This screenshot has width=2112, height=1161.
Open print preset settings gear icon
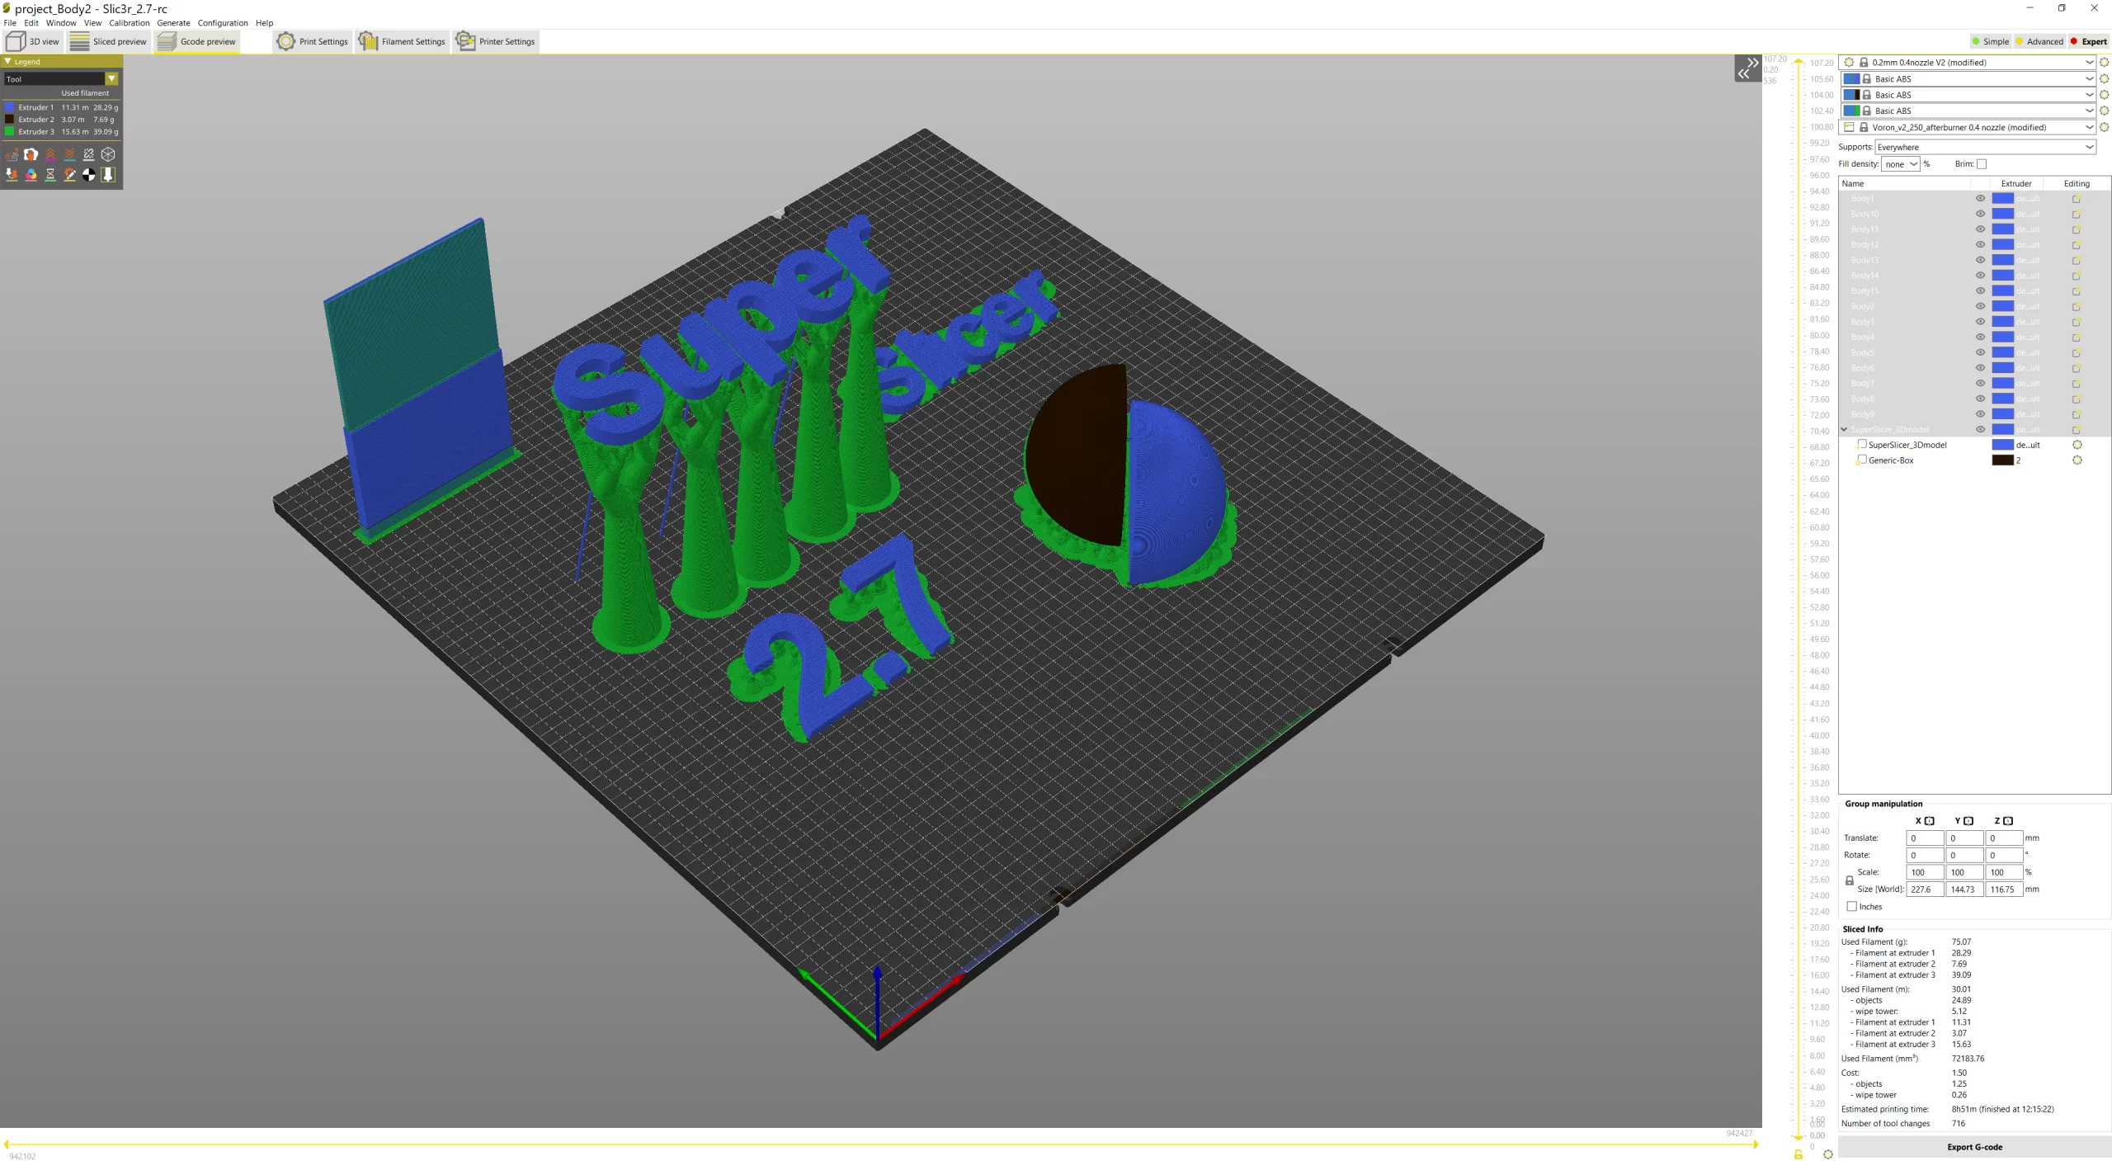click(x=2105, y=63)
